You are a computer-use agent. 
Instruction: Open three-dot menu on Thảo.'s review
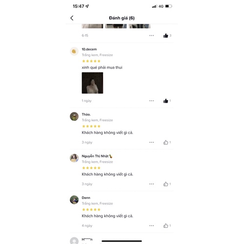click(x=152, y=142)
